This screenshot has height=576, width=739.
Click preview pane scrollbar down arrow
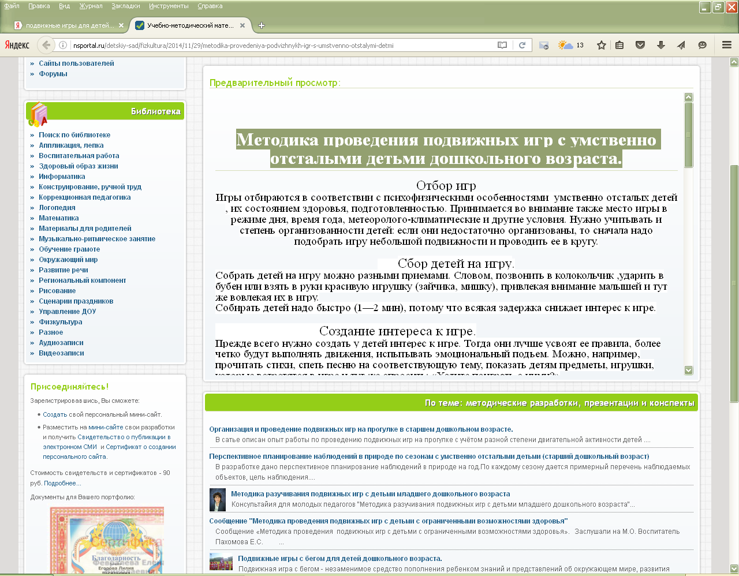click(688, 370)
